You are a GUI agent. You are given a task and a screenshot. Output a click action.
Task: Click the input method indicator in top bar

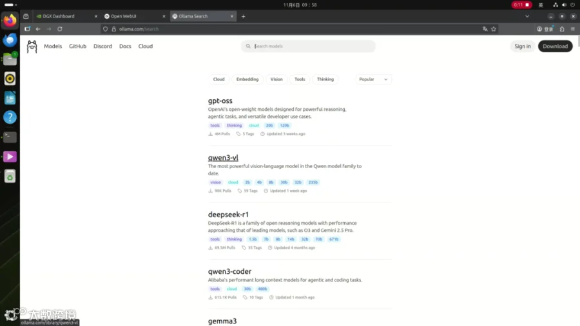click(x=541, y=5)
